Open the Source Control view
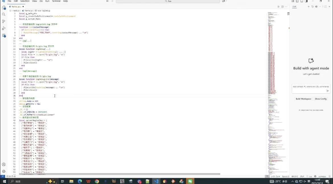Viewport: 333px width, 184px height. tap(4, 21)
